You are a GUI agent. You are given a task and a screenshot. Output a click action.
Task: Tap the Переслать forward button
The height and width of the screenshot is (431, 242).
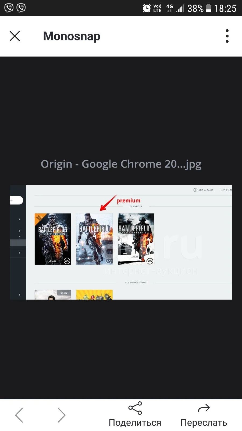point(204,415)
